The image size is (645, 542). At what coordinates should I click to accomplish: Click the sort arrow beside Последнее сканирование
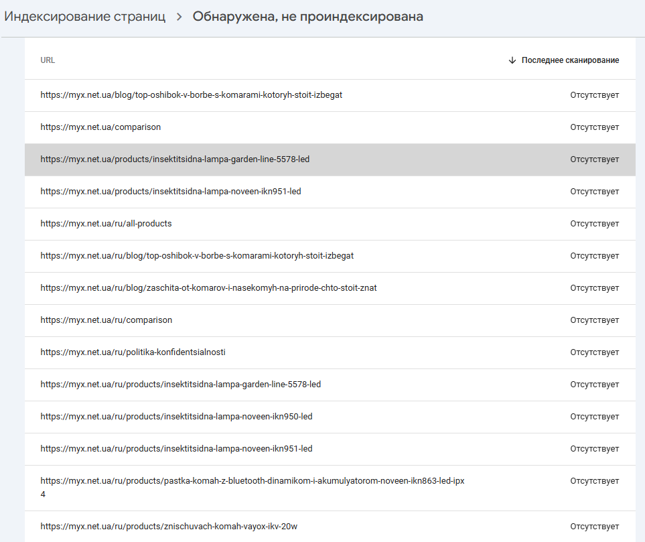(x=512, y=60)
